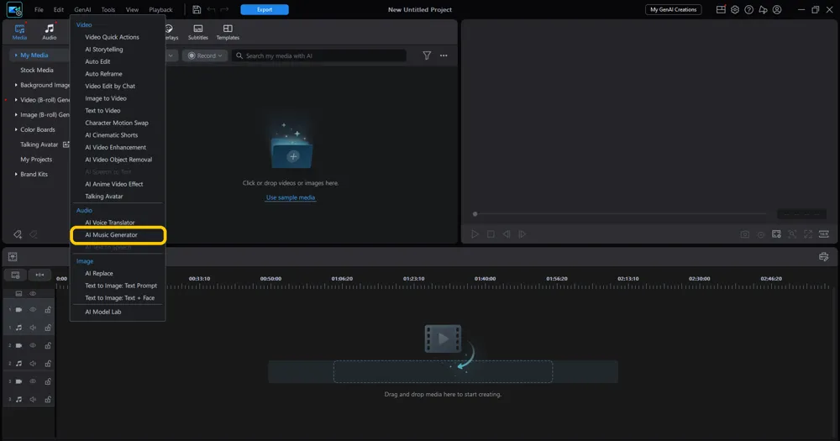840x441 pixels.
Task: Click the add track manager icon
Action: (15, 275)
